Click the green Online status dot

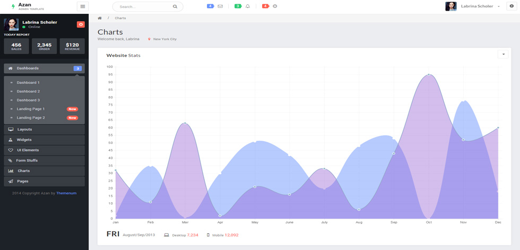tap(24, 27)
